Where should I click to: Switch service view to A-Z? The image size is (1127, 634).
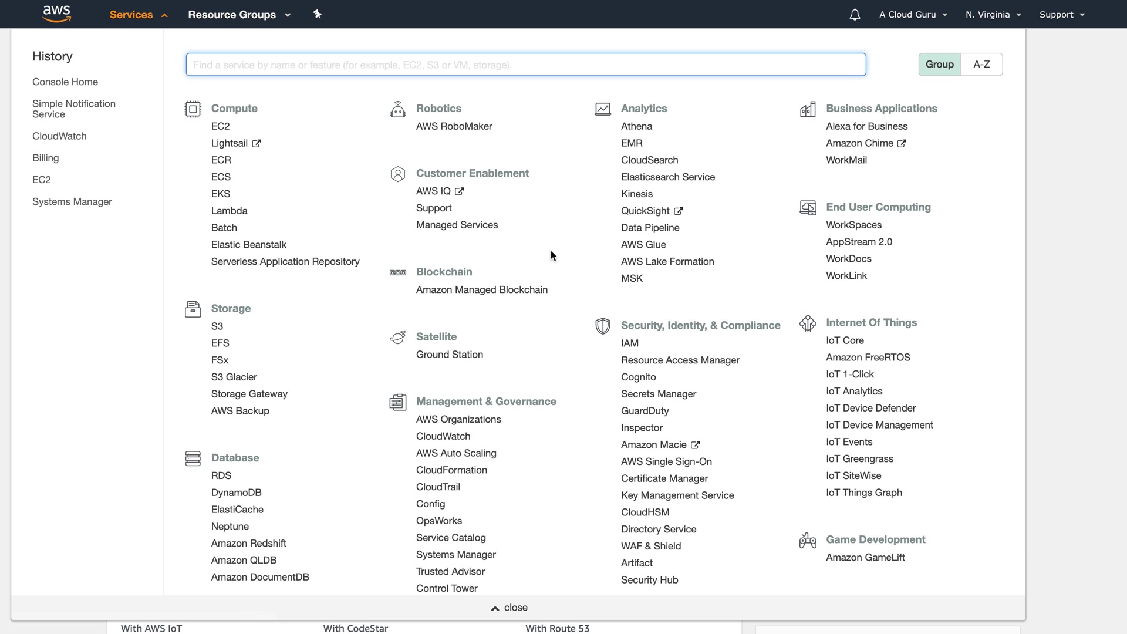pos(981,65)
